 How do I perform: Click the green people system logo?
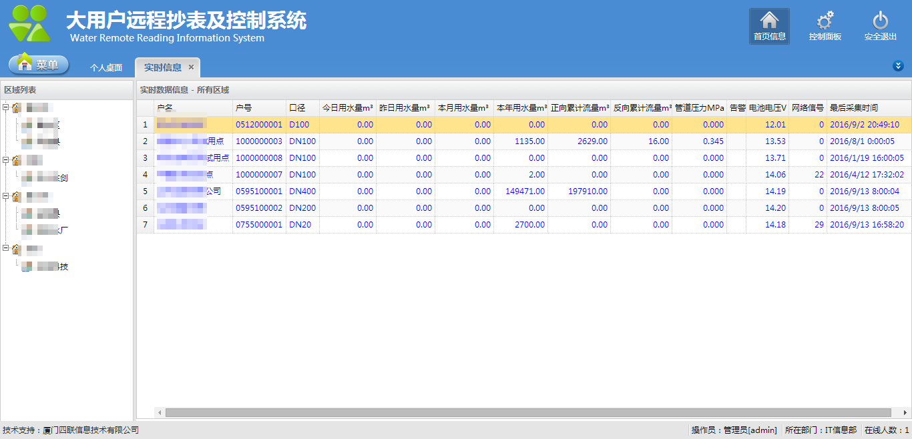(29, 23)
